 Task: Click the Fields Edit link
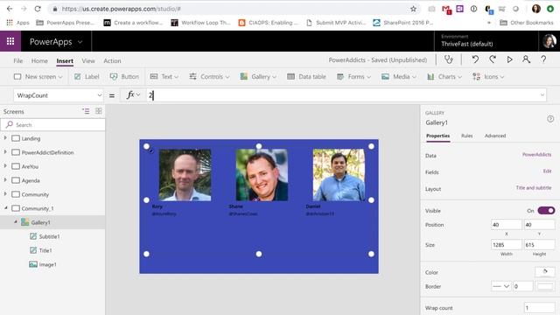pos(547,171)
